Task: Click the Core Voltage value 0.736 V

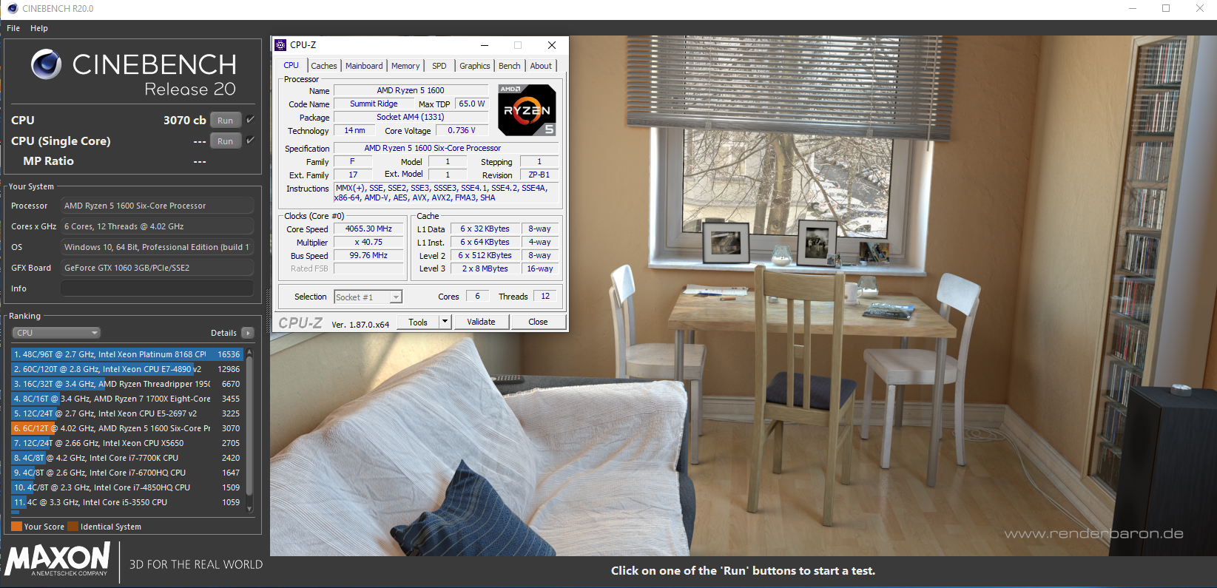Action: pyautogui.click(x=462, y=131)
